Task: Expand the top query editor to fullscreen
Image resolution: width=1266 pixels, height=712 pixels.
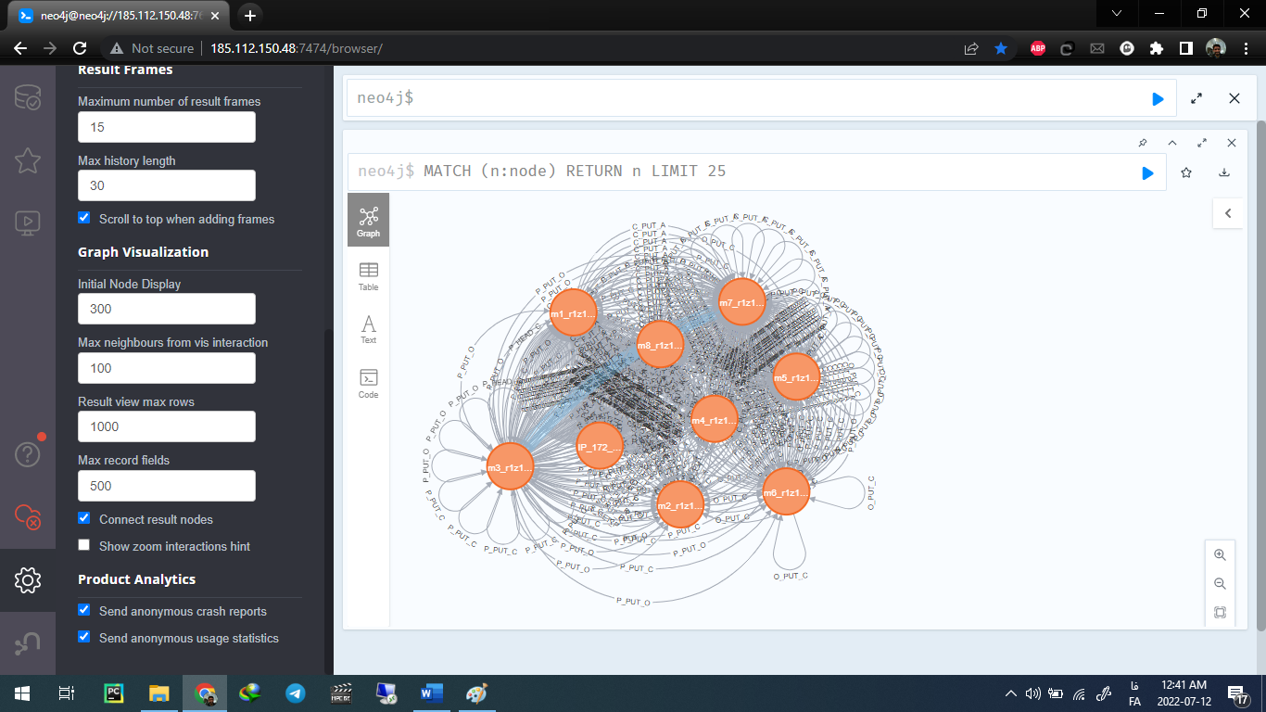Action: pos(1196,98)
